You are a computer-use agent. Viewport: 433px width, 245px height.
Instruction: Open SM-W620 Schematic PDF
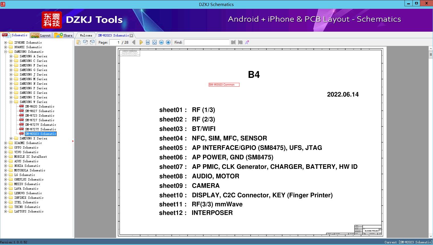coord(40,106)
